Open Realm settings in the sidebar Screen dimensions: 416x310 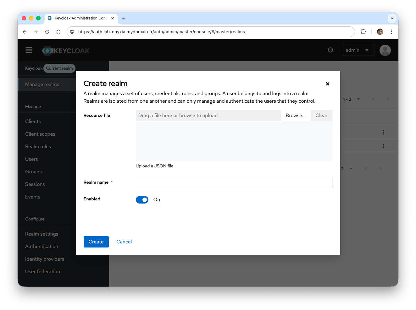[x=42, y=234]
